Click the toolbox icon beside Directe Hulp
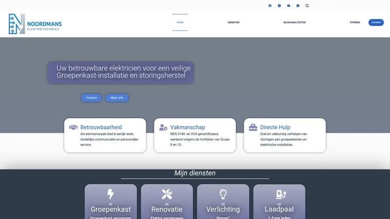Image resolution: width=390 pixels, height=219 pixels. pyautogui.click(x=253, y=128)
